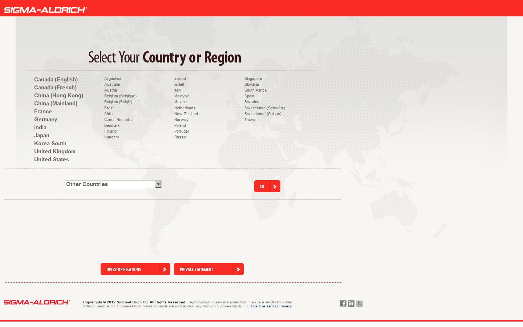The height and width of the screenshot is (327, 523).
Task: Click the Twitter icon in the footer
Action: click(x=360, y=303)
